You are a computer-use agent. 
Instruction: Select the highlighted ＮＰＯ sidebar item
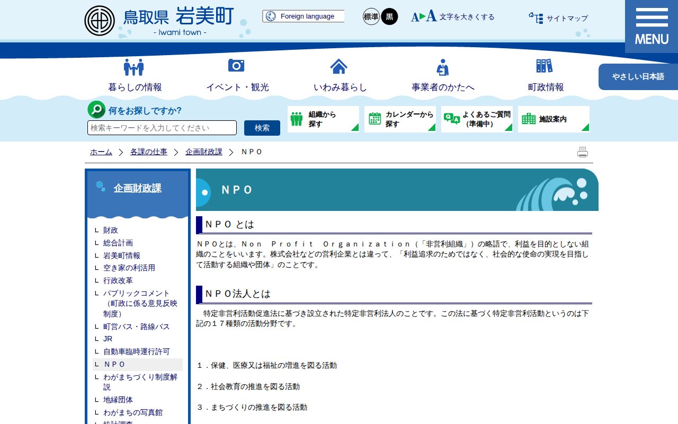138,365
